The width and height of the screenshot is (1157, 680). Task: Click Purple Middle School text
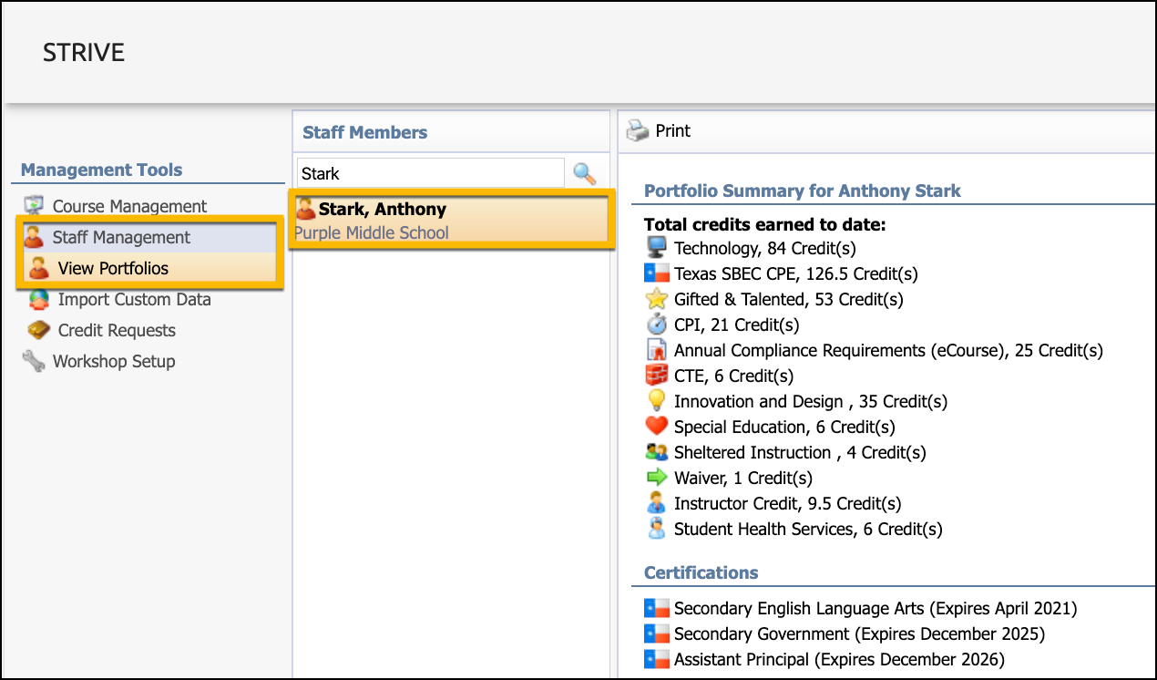coord(372,232)
